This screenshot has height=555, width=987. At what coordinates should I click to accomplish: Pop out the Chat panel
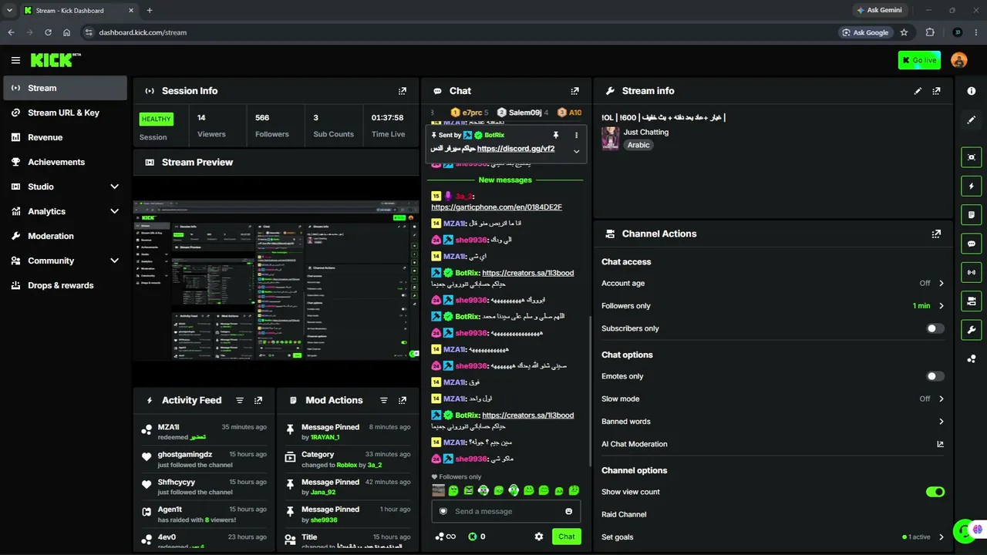[574, 91]
